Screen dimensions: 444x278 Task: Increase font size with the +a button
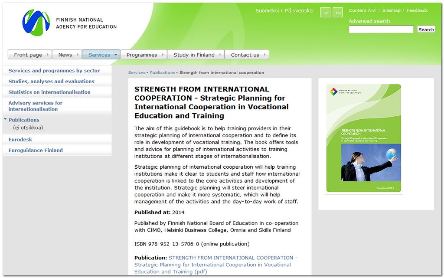coord(337,13)
